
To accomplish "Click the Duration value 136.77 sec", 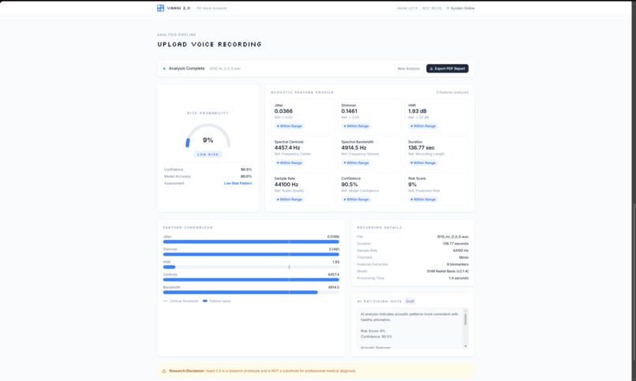I will click(x=421, y=148).
